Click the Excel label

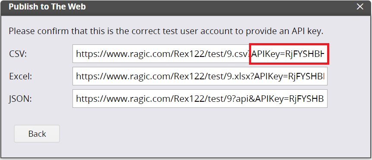click(20, 77)
